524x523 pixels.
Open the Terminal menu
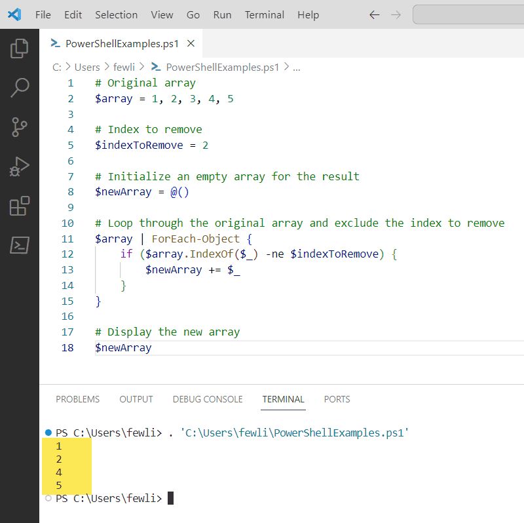point(264,14)
